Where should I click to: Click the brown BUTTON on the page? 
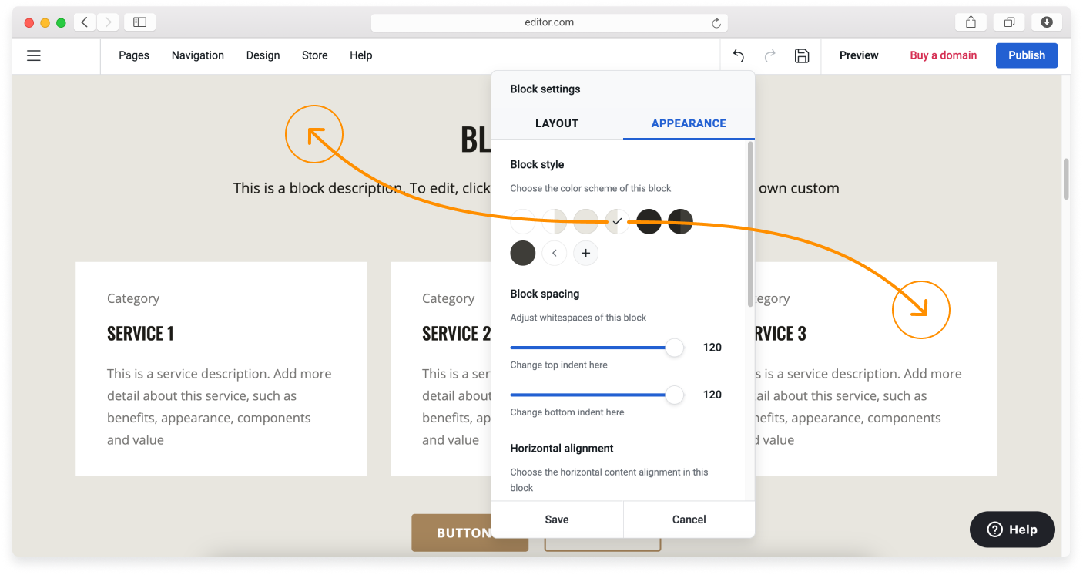470,533
